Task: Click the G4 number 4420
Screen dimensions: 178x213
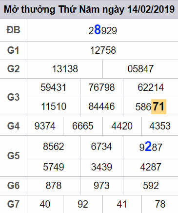Action: [122, 126]
